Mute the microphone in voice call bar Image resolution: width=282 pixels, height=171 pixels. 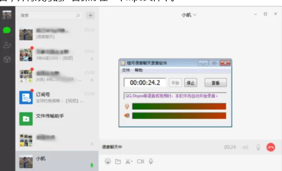[x=258, y=147]
